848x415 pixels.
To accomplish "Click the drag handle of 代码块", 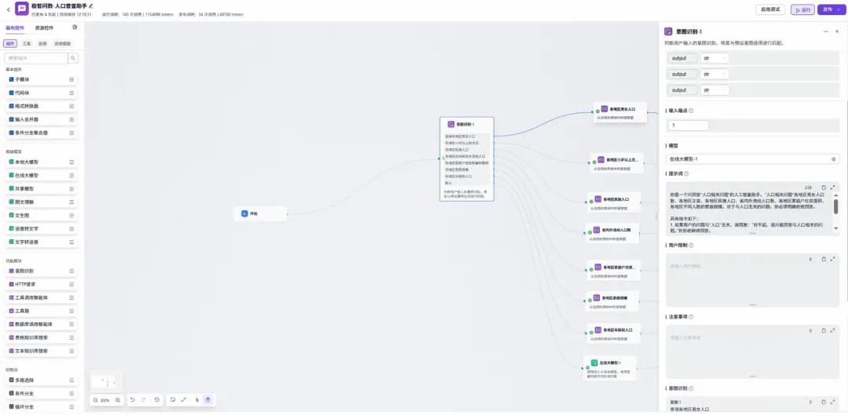I will click(x=71, y=93).
